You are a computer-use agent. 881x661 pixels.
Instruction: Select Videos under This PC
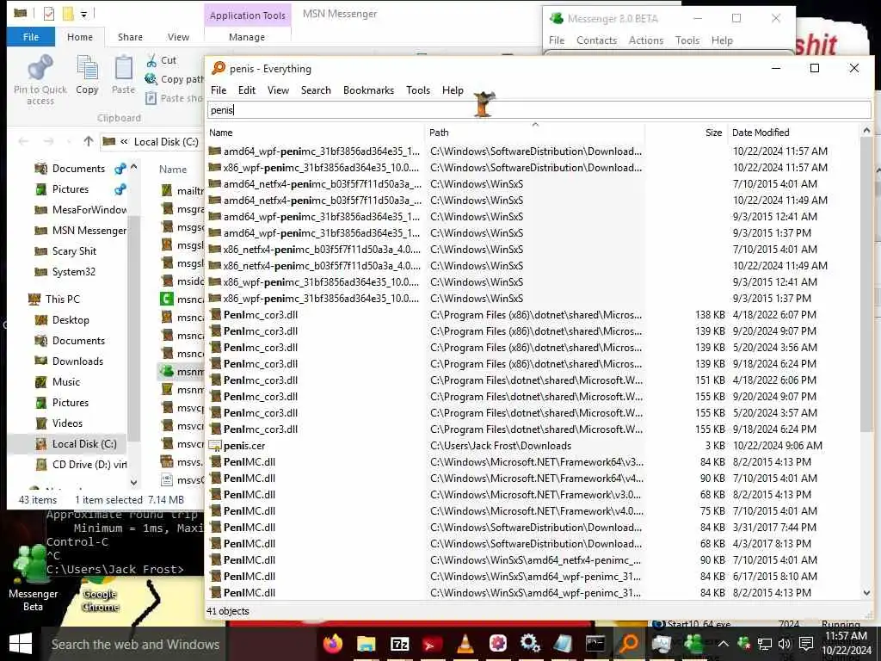click(67, 423)
